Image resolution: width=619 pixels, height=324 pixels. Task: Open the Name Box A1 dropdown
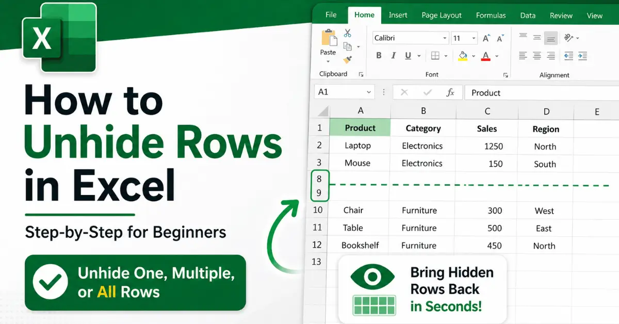coord(369,92)
